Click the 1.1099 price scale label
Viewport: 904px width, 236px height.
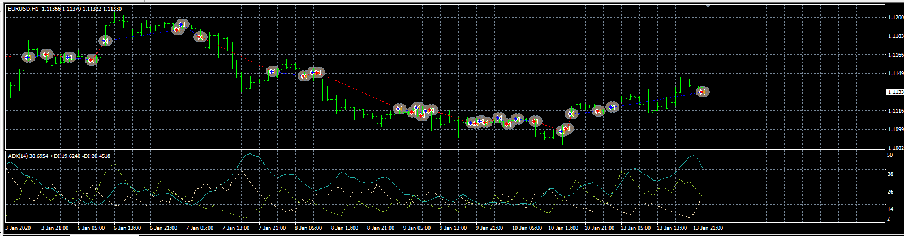896,130
